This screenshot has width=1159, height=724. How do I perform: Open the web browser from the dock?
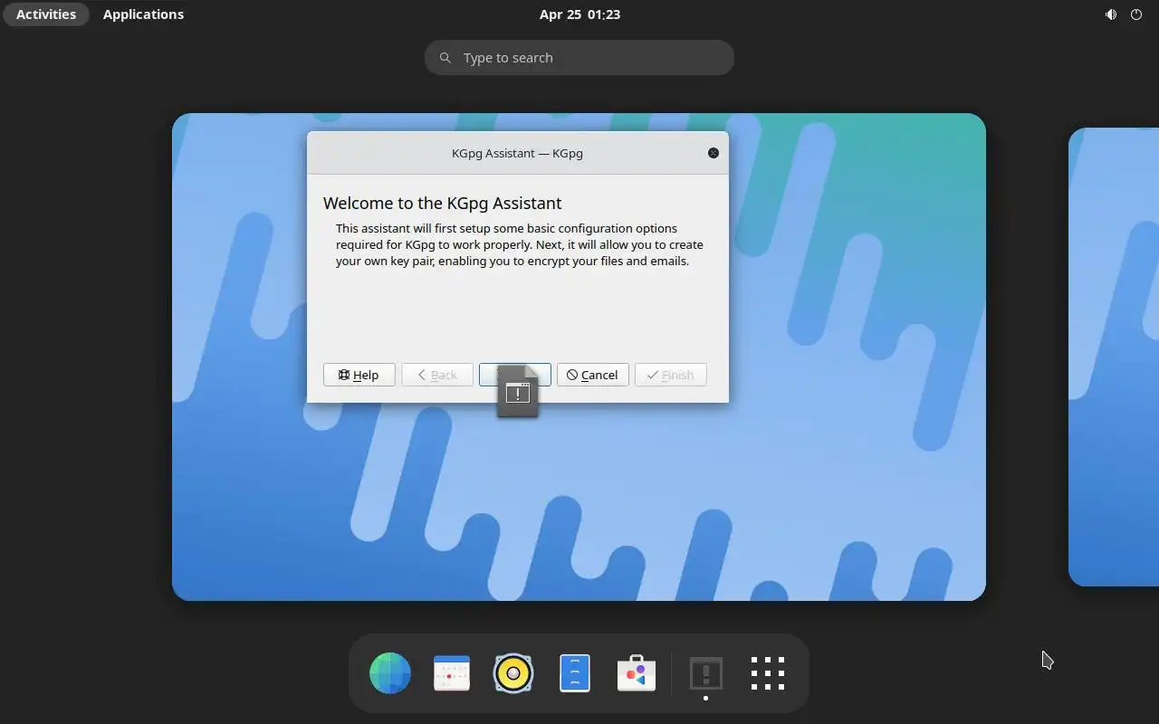(390, 673)
